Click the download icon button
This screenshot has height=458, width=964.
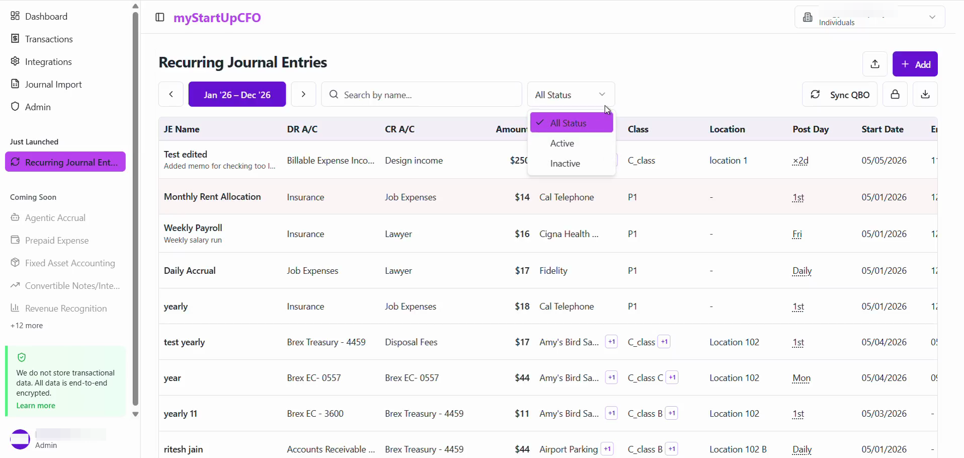pyautogui.click(x=925, y=94)
